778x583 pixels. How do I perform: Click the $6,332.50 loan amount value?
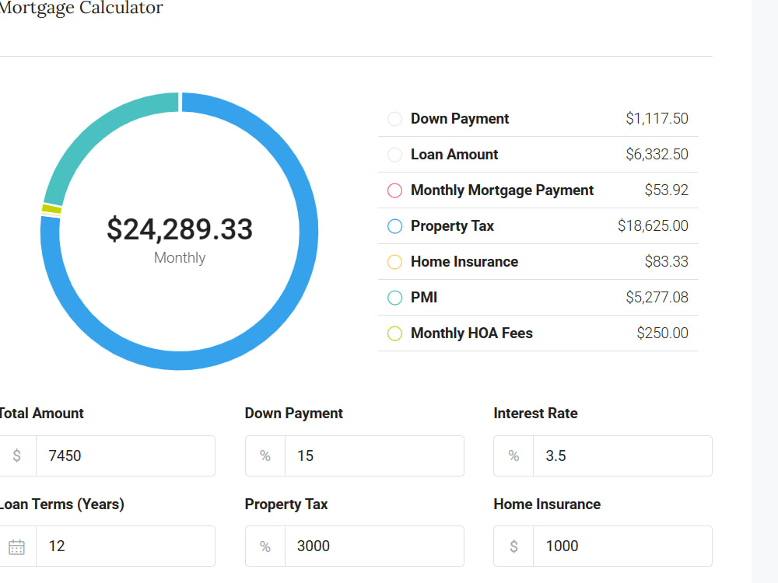click(657, 154)
